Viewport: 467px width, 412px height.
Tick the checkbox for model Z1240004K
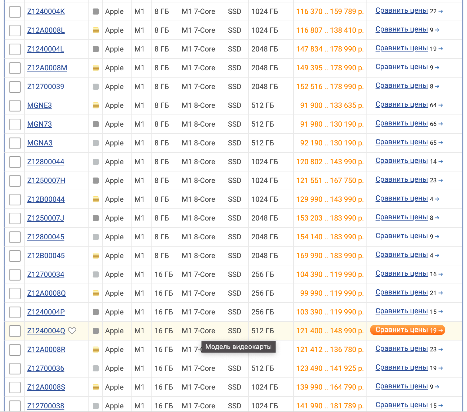pyautogui.click(x=15, y=12)
